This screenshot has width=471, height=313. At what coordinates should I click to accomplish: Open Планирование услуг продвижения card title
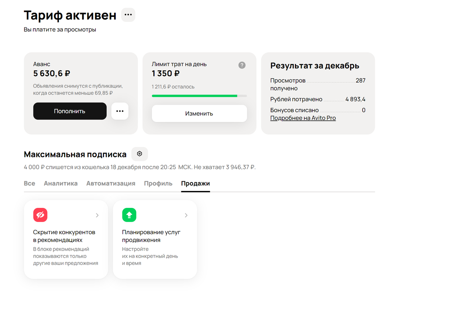151,236
